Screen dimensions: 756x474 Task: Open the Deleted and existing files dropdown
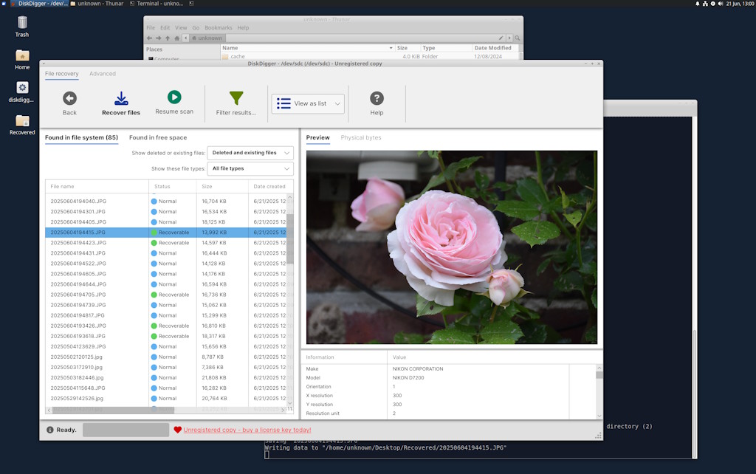[x=249, y=152]
